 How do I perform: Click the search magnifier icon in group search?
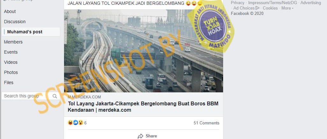(x=54, y=96)
